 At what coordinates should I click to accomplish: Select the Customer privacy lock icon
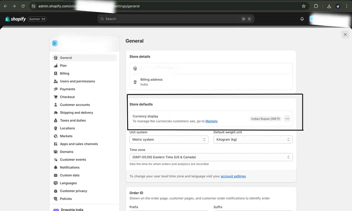tap(56, 190)
